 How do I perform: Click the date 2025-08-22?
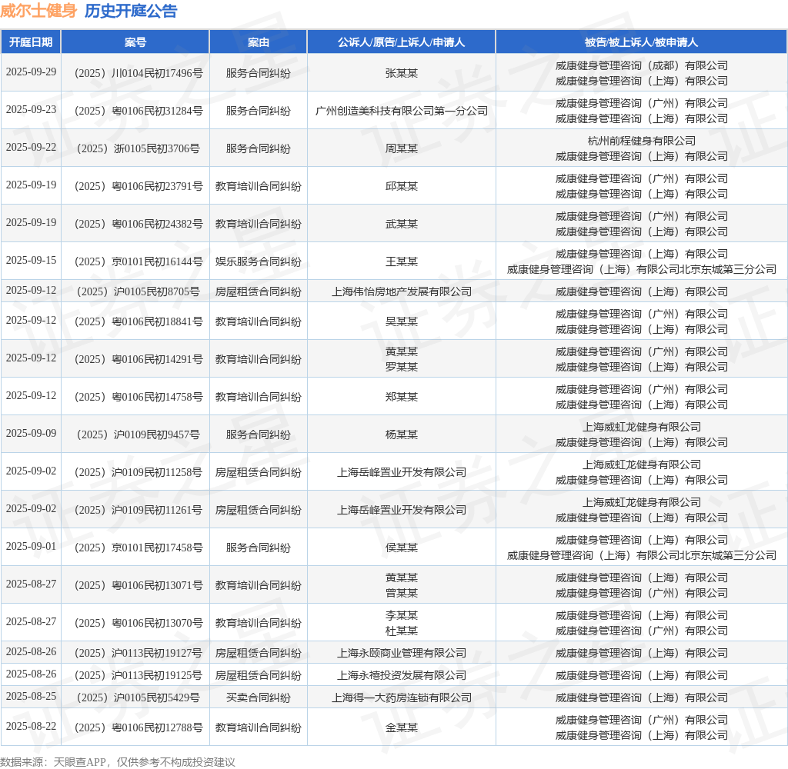(31, 726)
